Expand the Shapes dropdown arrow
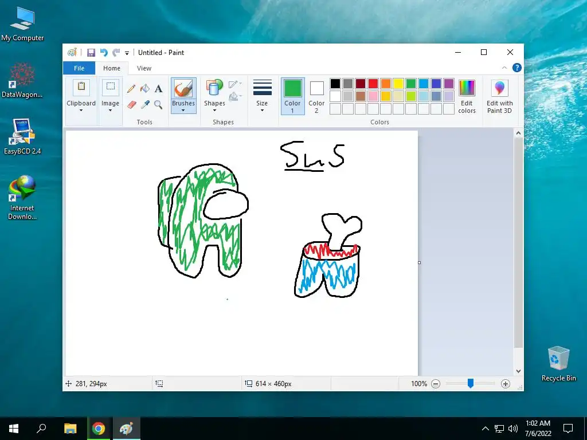Image resolution: width=587 pixels, height=440 pixels. [x=214, y=111]
